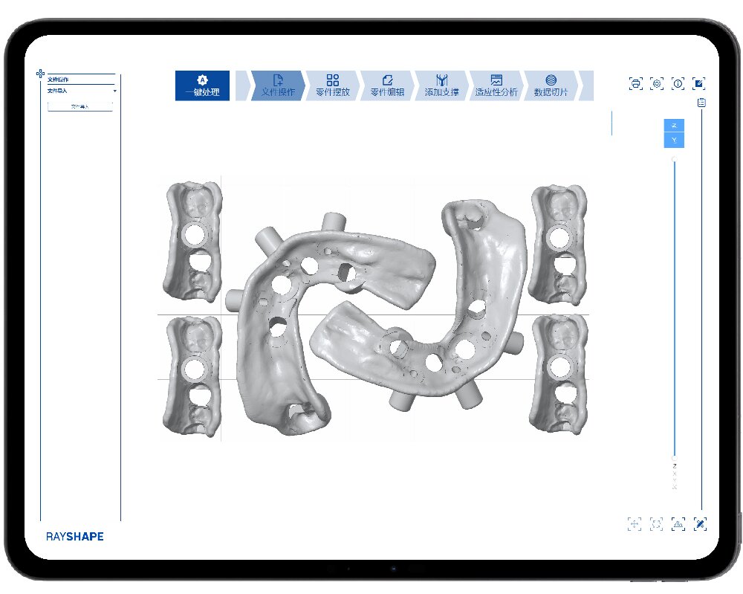Click the printer icon in top-right toolbar
743x594 pixels.
point(635,84)
